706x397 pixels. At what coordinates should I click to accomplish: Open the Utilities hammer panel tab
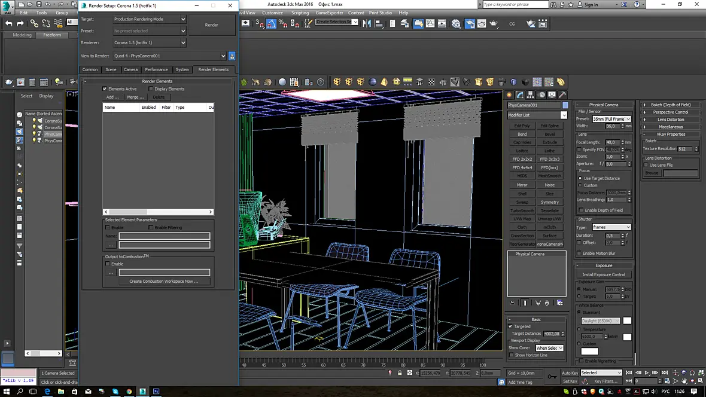[x=562, y=95]
